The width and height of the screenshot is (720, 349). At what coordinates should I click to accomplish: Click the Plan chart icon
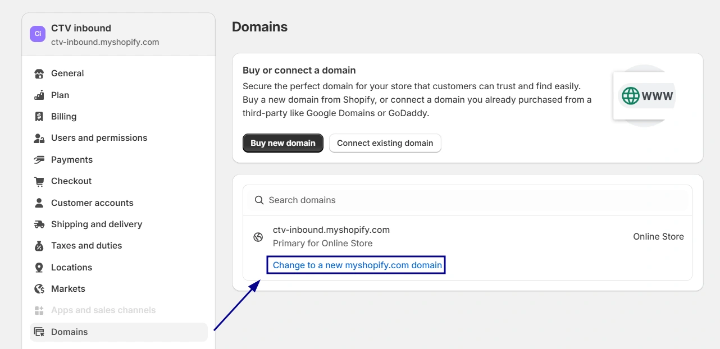click(x=39, y=95)
